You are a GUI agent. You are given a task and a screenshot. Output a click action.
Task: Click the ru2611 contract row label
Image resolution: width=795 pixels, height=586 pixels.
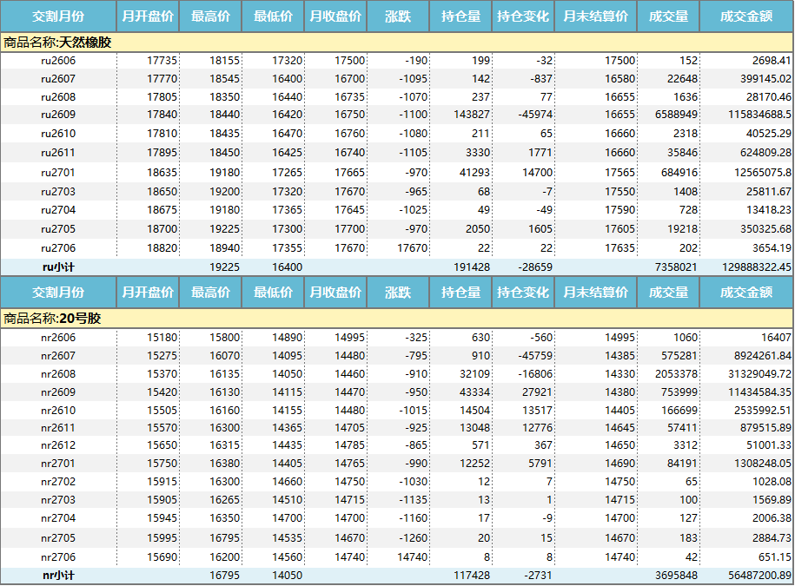coord(58,153)
